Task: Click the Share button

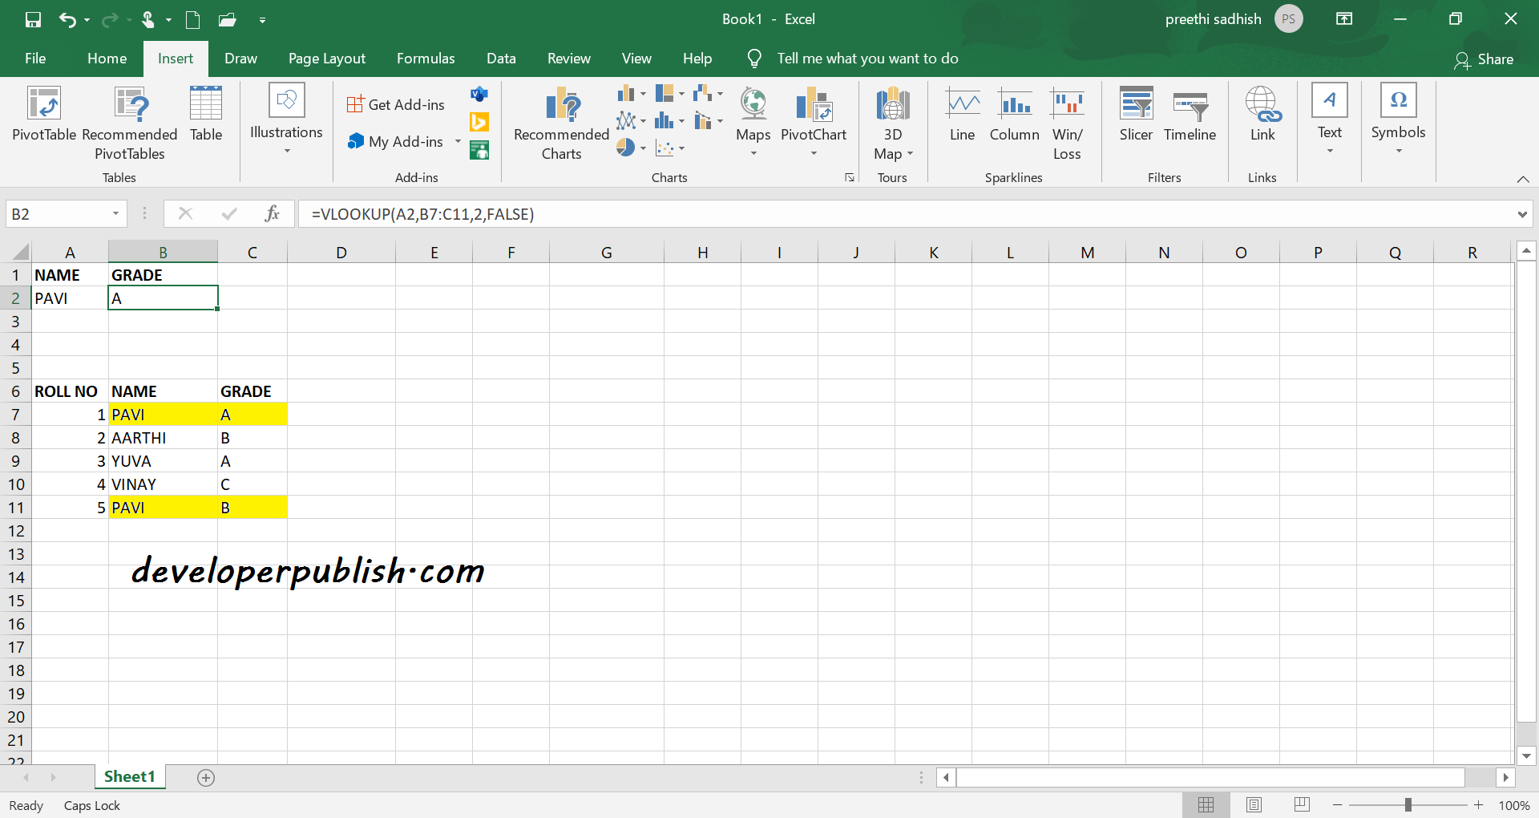Action: pyautogui.click(x=1485, y=59)
